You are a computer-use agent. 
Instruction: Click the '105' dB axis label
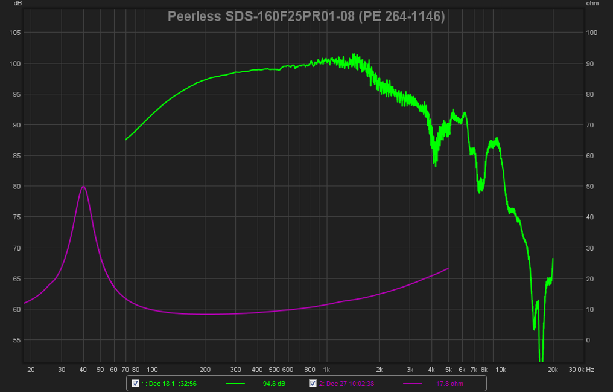(x=15, y=33)
